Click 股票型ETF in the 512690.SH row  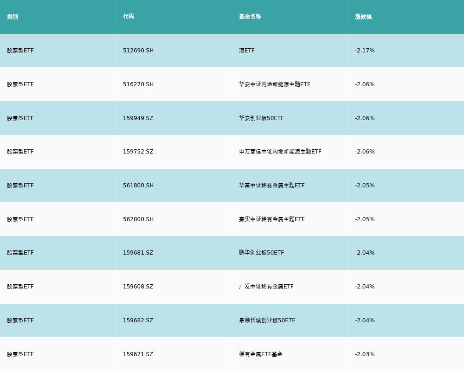20,51
